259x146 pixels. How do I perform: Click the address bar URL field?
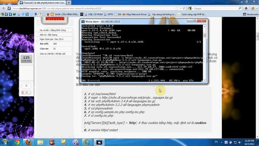coord(93,9)
